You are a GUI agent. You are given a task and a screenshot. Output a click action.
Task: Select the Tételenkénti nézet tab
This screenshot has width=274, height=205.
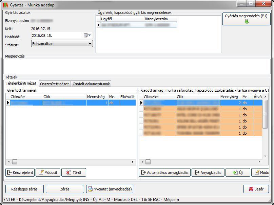point(21,84)
